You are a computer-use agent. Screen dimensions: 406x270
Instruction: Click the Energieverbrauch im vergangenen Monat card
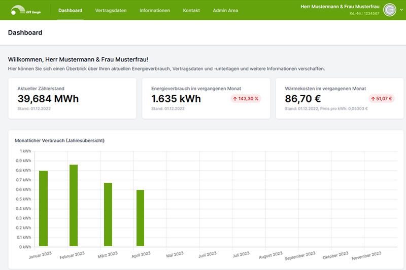[206, 98]
